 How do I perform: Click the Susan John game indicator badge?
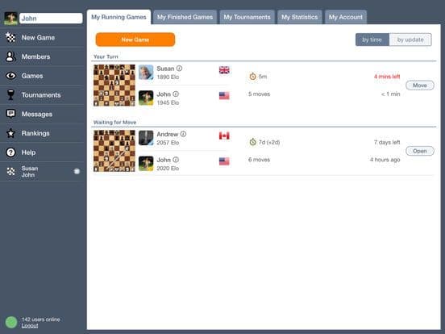coord(77,171)
